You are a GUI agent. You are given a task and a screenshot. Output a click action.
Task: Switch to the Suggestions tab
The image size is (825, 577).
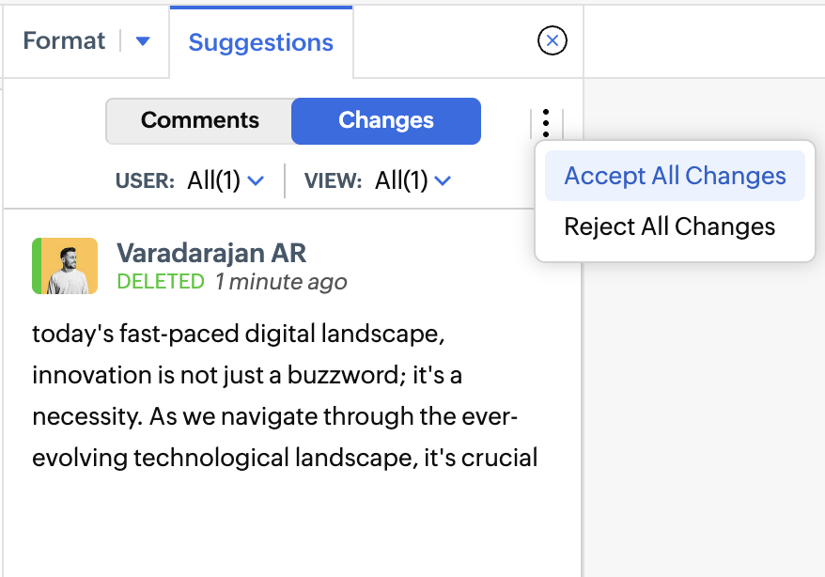click(260, 42)
